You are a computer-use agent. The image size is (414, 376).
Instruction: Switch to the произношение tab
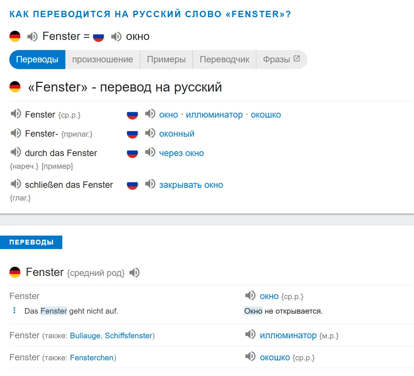pyautogui.click(x=103, y=60)
